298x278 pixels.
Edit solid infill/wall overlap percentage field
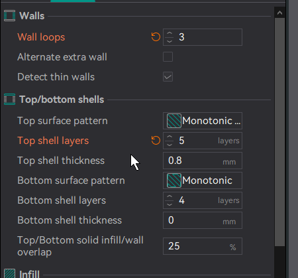click(x=203, y=246)
